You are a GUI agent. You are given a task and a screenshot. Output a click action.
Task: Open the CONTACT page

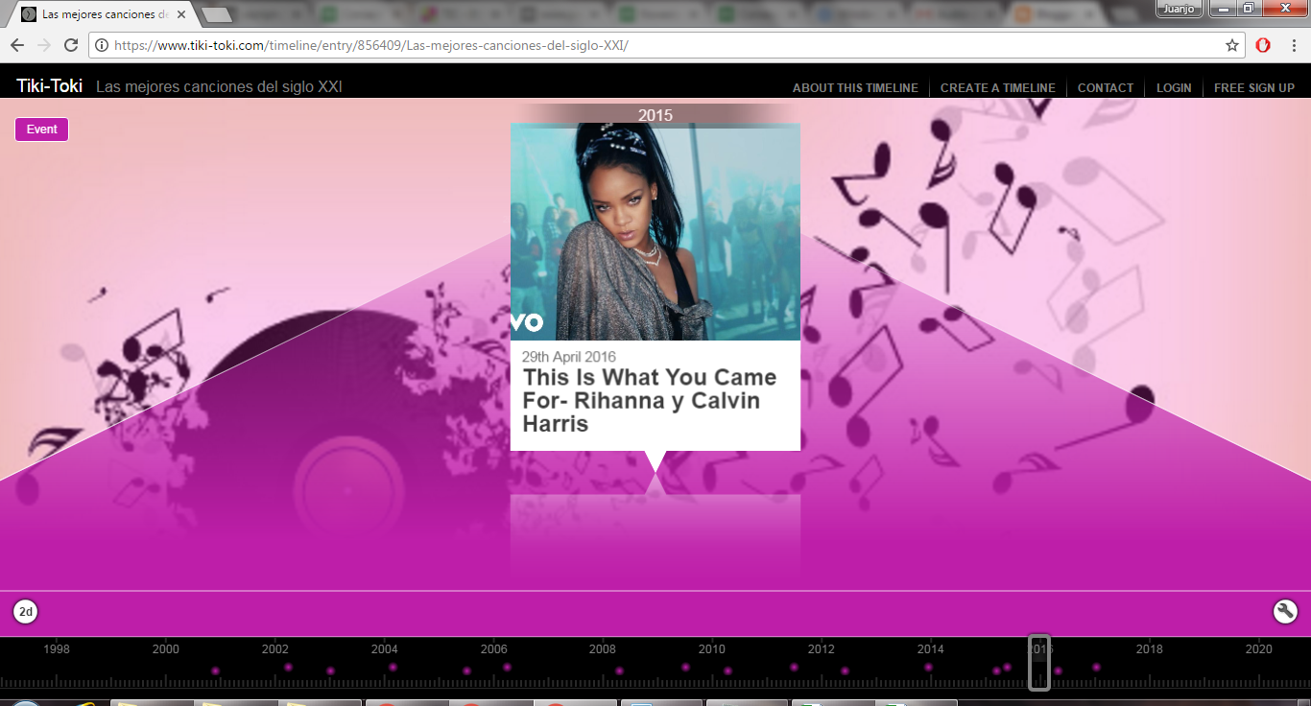[x=1106, y=87]
